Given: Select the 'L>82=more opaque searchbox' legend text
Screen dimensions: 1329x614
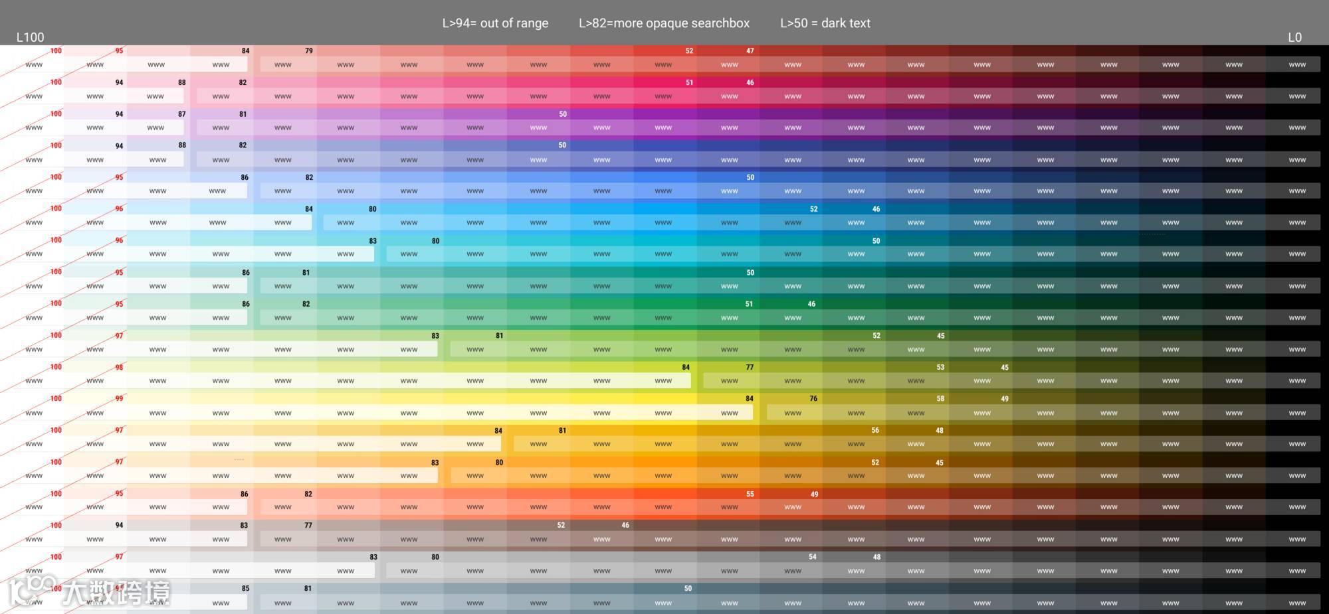Looking at the screenshot, I should pos(664,23).
